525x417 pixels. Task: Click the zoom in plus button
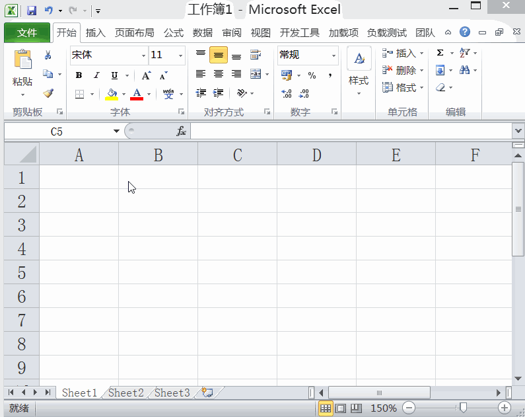pos(504,408)
